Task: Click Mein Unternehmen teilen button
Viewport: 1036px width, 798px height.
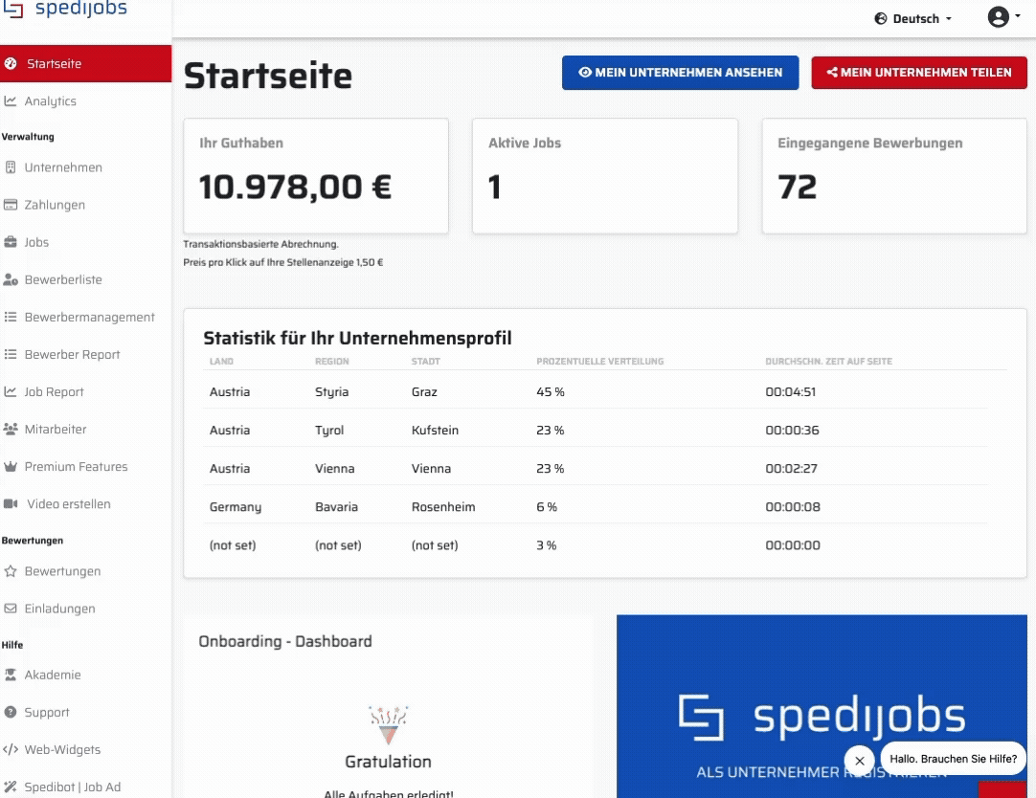Action: [x=918, y=73]
